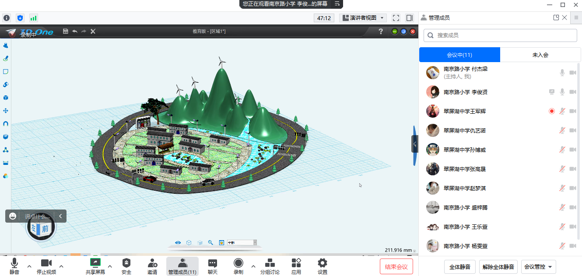Image resolution: width=582 pixels, height=276 pixels.
Task: Open the 应用 apps menu
Action: [296, 266]
